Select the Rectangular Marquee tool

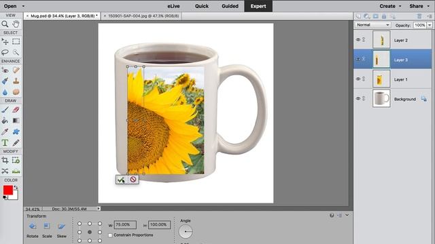(16, 41)
